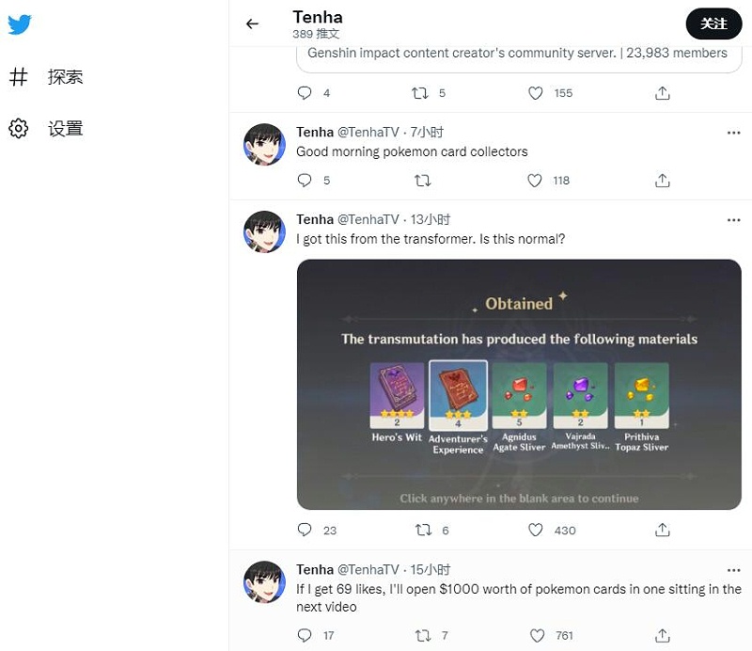Image resolution: width=752 pixels, height=651 pixels.
Task: Retweet the transformer materials tweet
Action: point(421,530)
